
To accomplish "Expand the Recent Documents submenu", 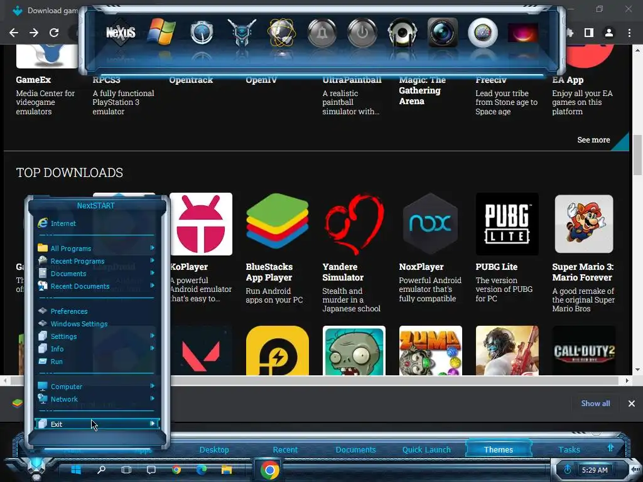I will (152, 286).
